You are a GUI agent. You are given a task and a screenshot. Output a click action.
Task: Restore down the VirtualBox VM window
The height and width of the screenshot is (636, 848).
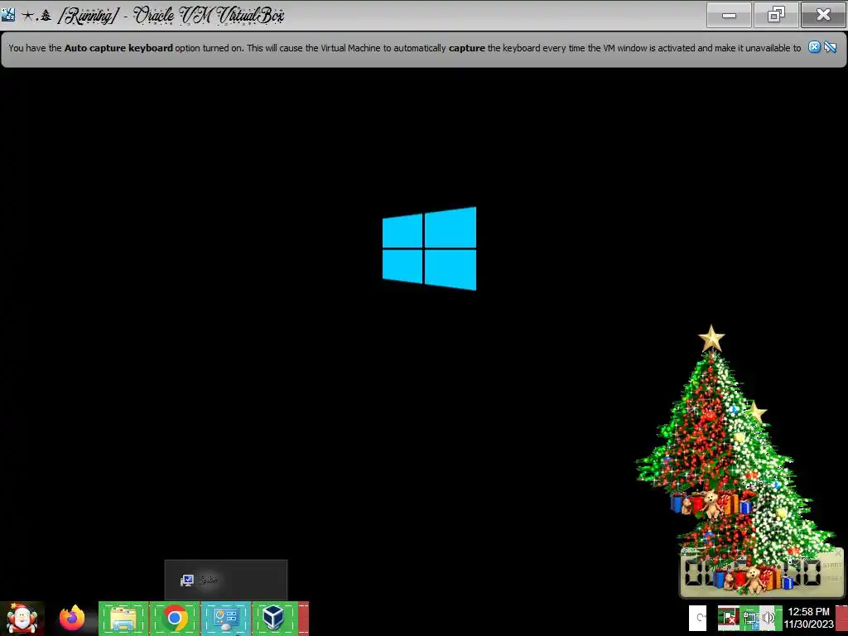(776, 15)
